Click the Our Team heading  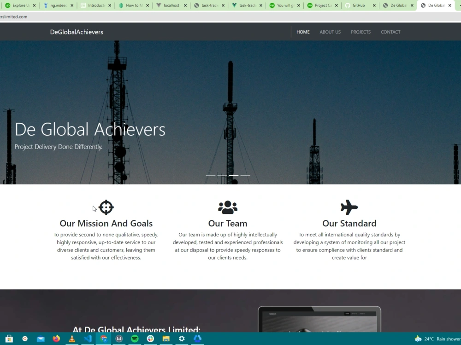point(228,223)
